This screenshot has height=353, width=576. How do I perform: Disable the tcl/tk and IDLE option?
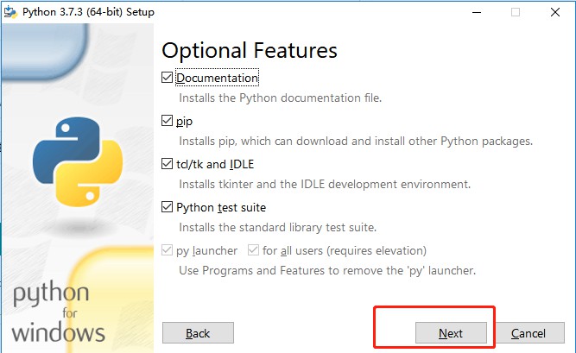(168, 164)
